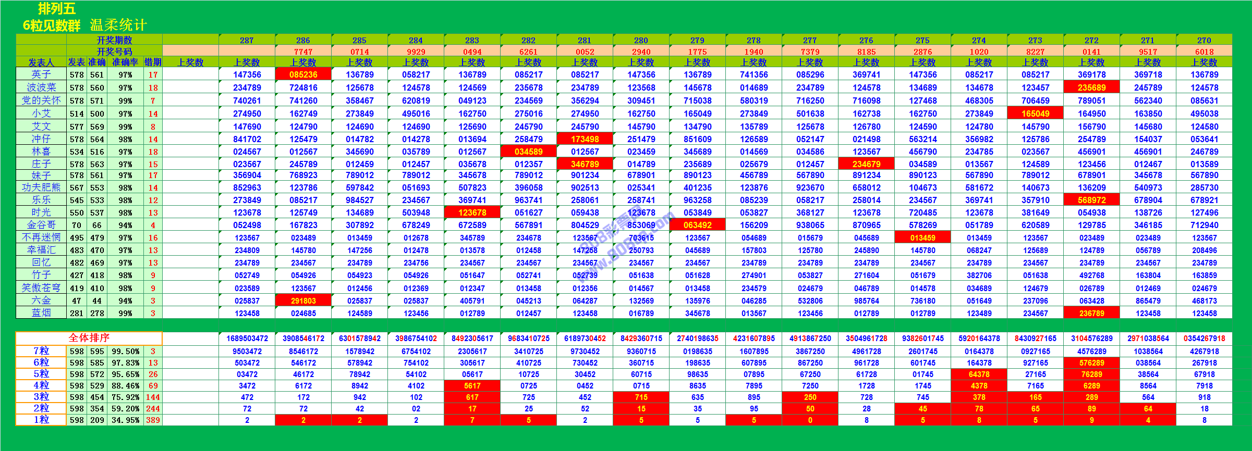The width and height of the screenshot is (1252, 451).
Task: Open 笑傲苍穹 author entry
Action: point(41,288)
